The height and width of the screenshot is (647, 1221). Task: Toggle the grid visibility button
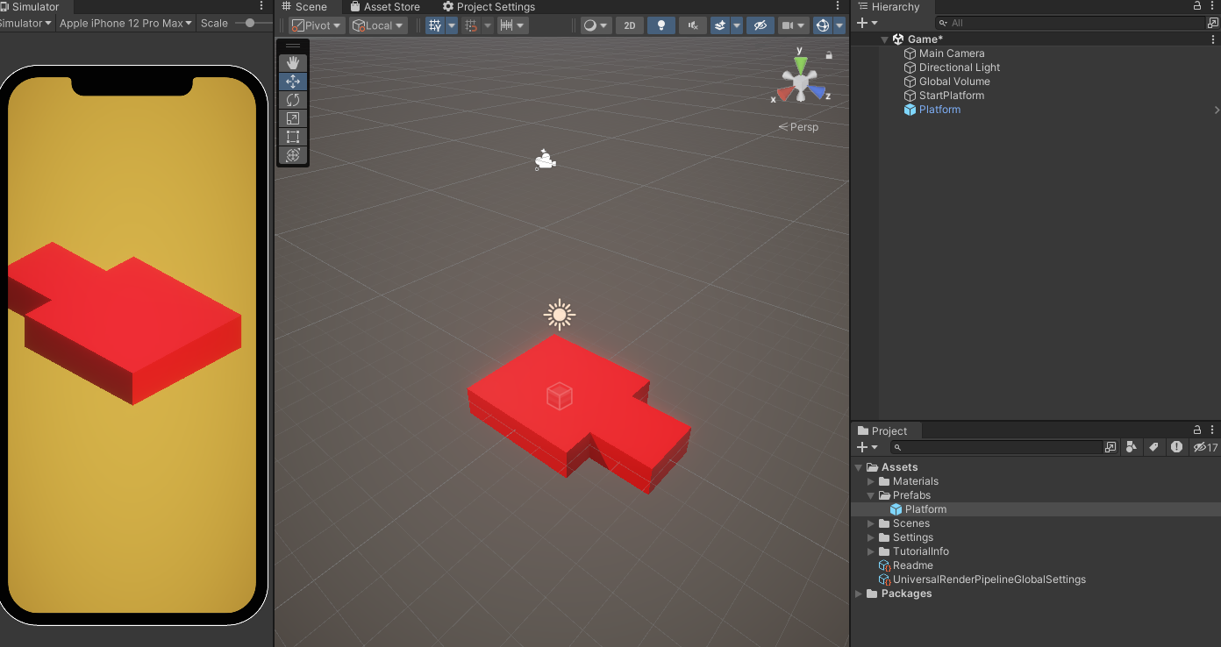(x=435, y=25)
